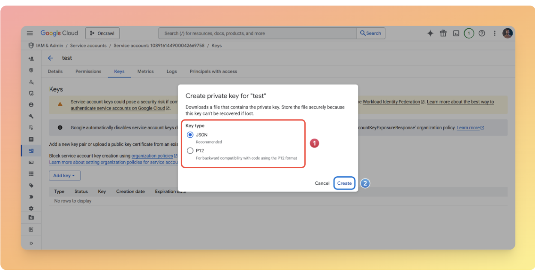Open the Workload Identity Federation link
Screen dimensions: 535x272
click(x=391, y=102)
